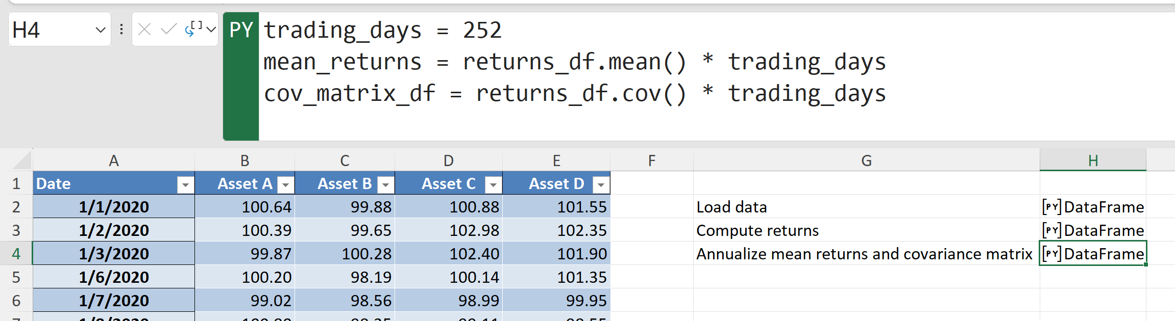1175x321 pixels.
Task: Click the cancel (X) formula icon
Action: pyautogui.click(x=144, y=30)
